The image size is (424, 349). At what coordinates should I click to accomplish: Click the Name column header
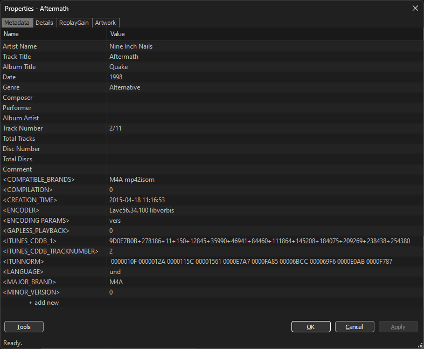click(x=54, y=34)
